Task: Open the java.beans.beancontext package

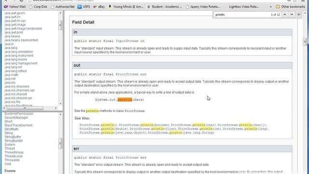Action: click(21, 40)
